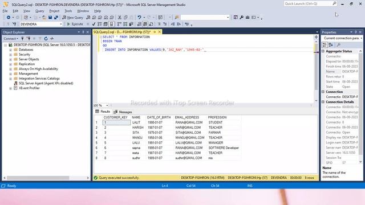Click in the Quick Launch search box
The height and width of the screenshot is (205, 365).
tap(308, 4)
